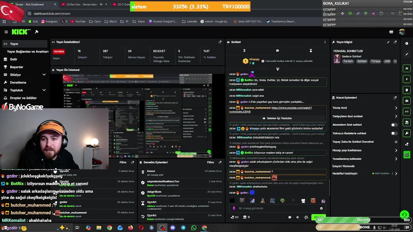Viewport: 413px width, 232px height.
Task: Select Yayın in the left sidebar
Action: coord(25,44)
